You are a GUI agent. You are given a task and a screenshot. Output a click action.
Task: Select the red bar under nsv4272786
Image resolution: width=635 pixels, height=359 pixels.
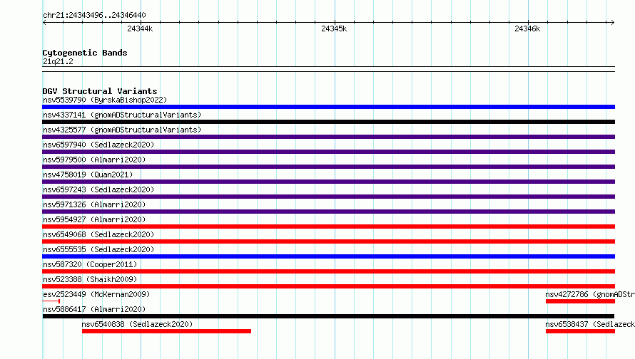click(x=580, y=301)
